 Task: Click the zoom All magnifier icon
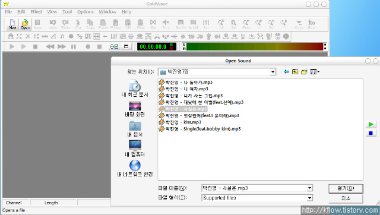point(221,24)
